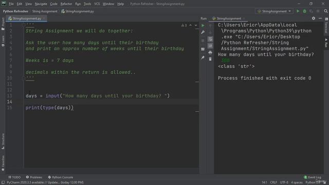
Task: Open the VCS menu
Action: 97,4
